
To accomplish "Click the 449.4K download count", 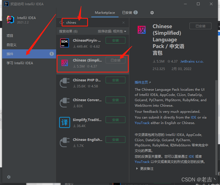I will (x=80, y=46).
